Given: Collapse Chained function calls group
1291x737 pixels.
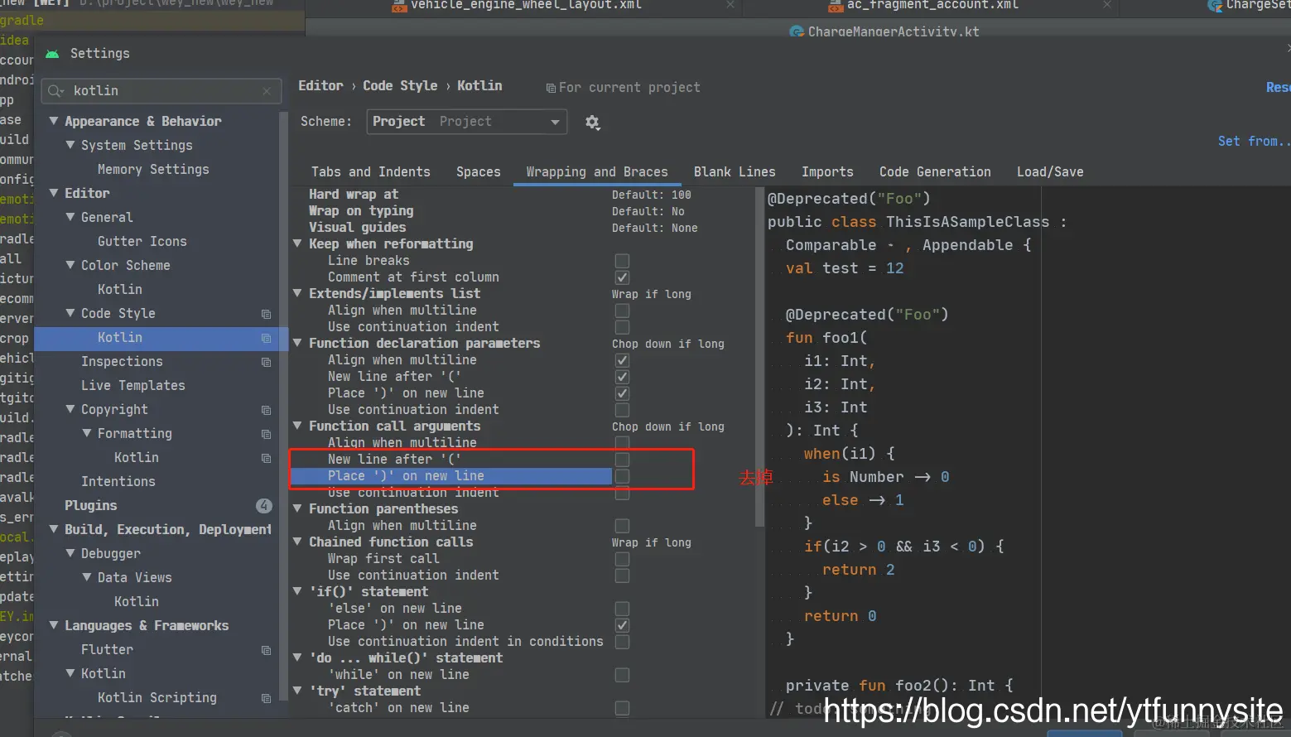Looking at the screenshot, I should (x=297, y=542).
